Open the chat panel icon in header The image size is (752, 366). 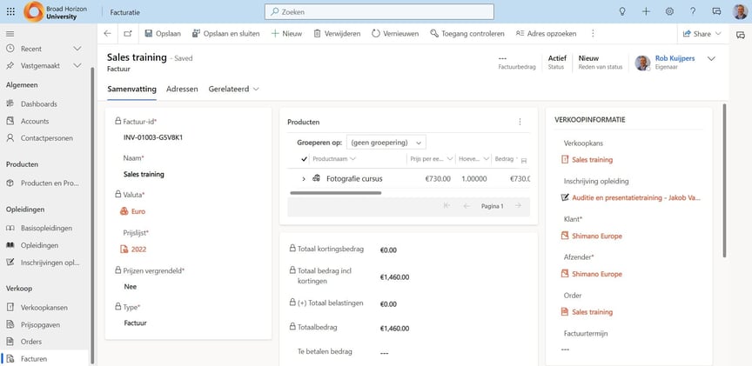tap(716, 12)
